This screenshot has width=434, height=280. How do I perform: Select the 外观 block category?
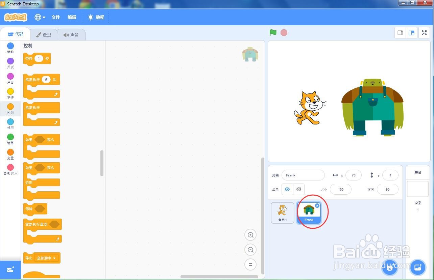(10, 63)
